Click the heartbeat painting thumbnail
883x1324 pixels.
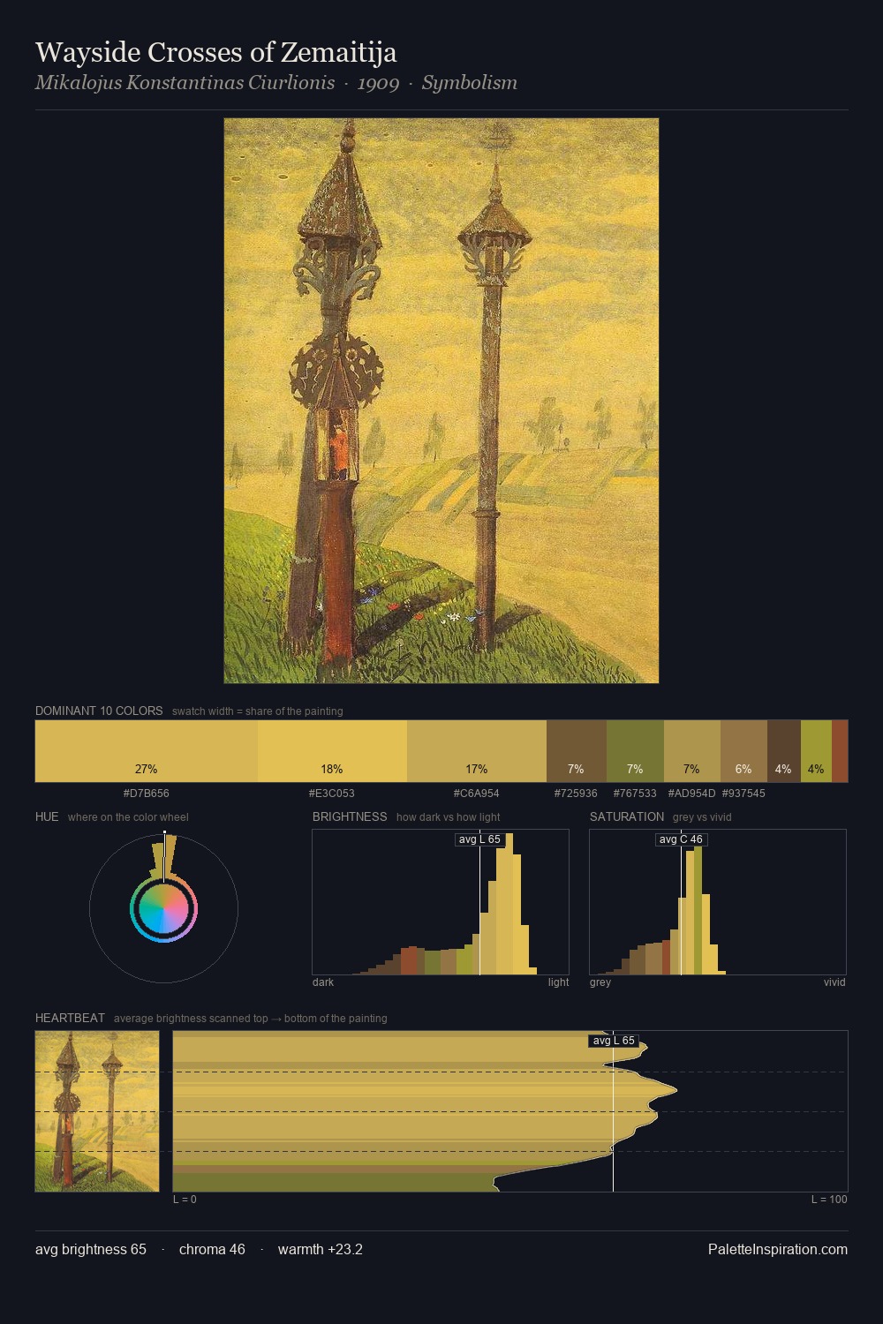point(97,1111)
